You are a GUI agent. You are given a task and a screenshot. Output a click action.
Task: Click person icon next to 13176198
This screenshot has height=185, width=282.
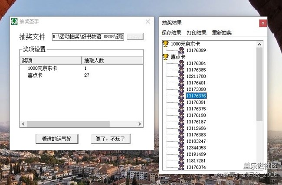pyautogui.click(x=181, y=115)
